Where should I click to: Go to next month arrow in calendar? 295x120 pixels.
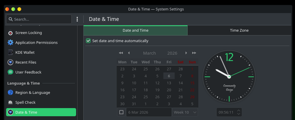pyautogui.click(x=186, y=53)
